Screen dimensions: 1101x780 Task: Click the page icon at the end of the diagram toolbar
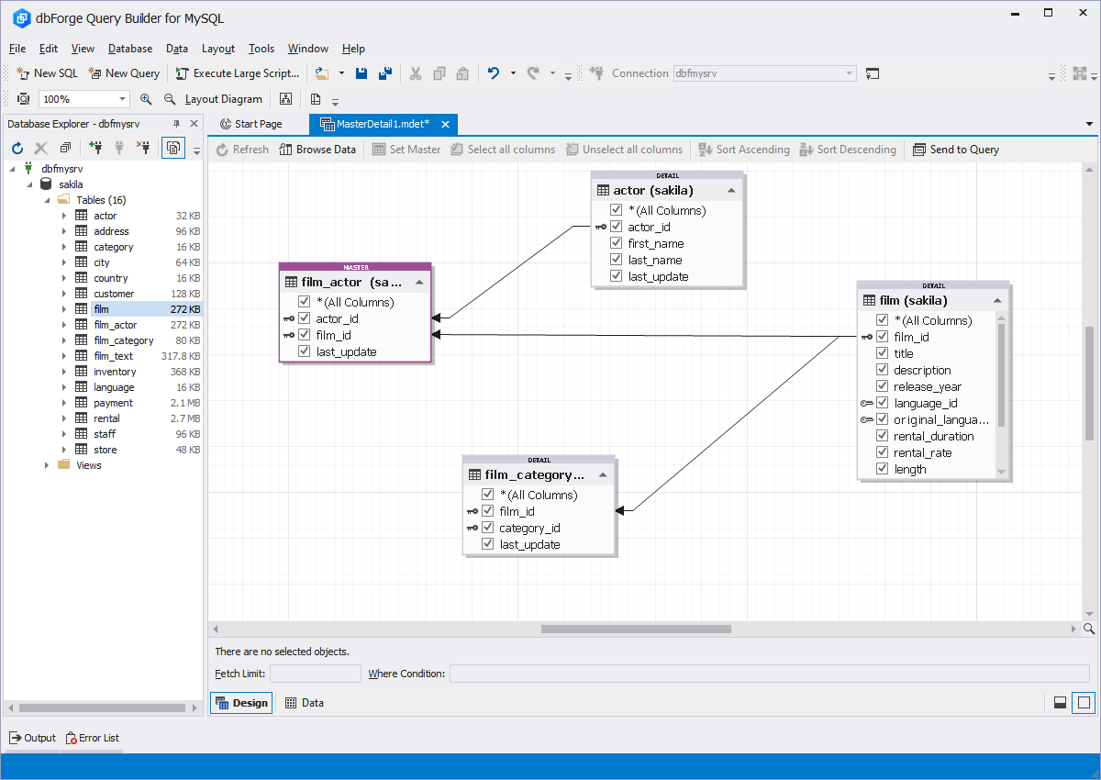(x=316, y=99)
